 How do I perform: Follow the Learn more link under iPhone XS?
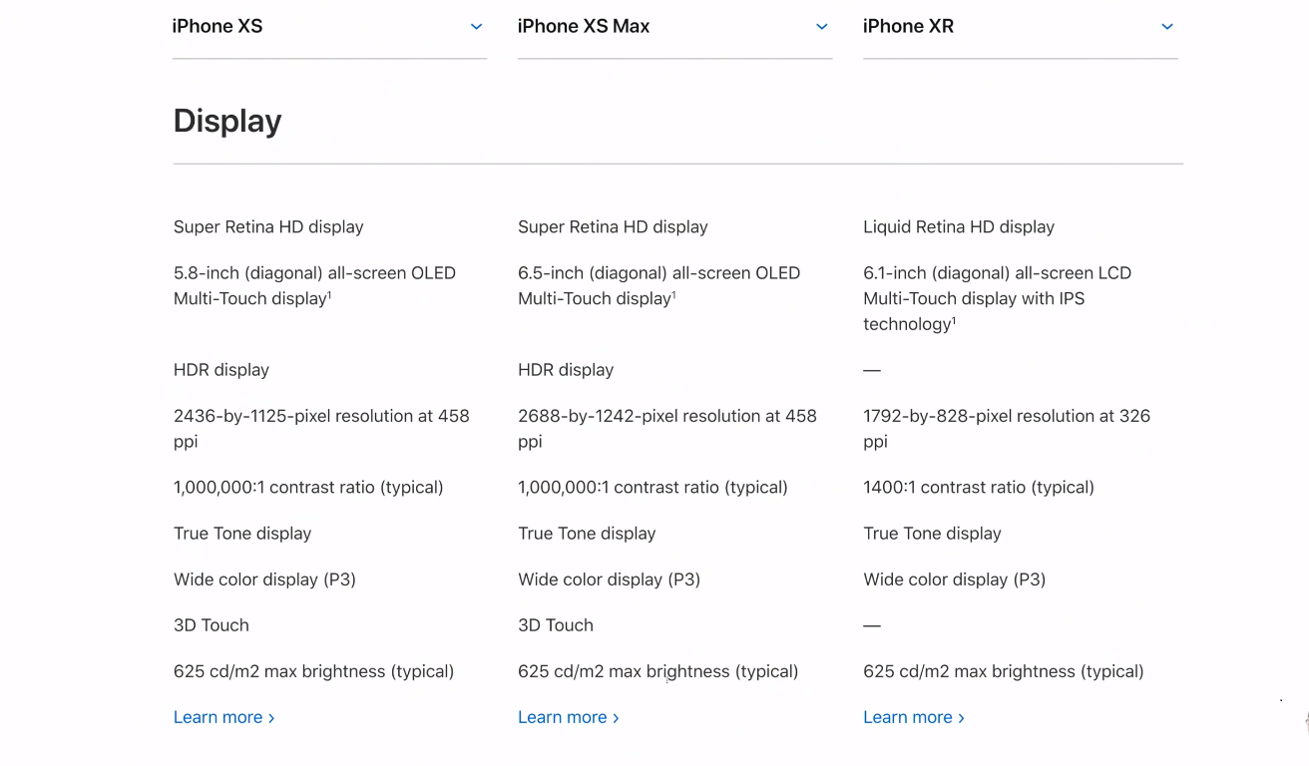(223, 717)
